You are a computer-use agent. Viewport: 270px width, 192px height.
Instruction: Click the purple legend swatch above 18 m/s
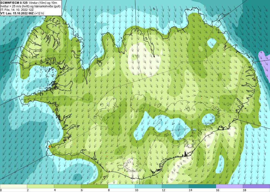(256, 186)
